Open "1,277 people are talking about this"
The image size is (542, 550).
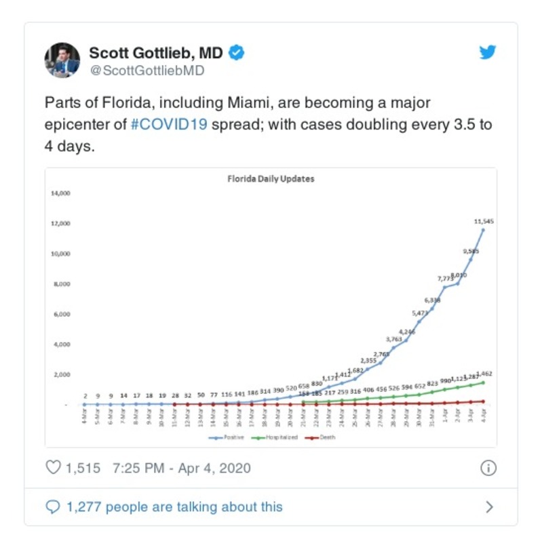click(x=174, y=507)
